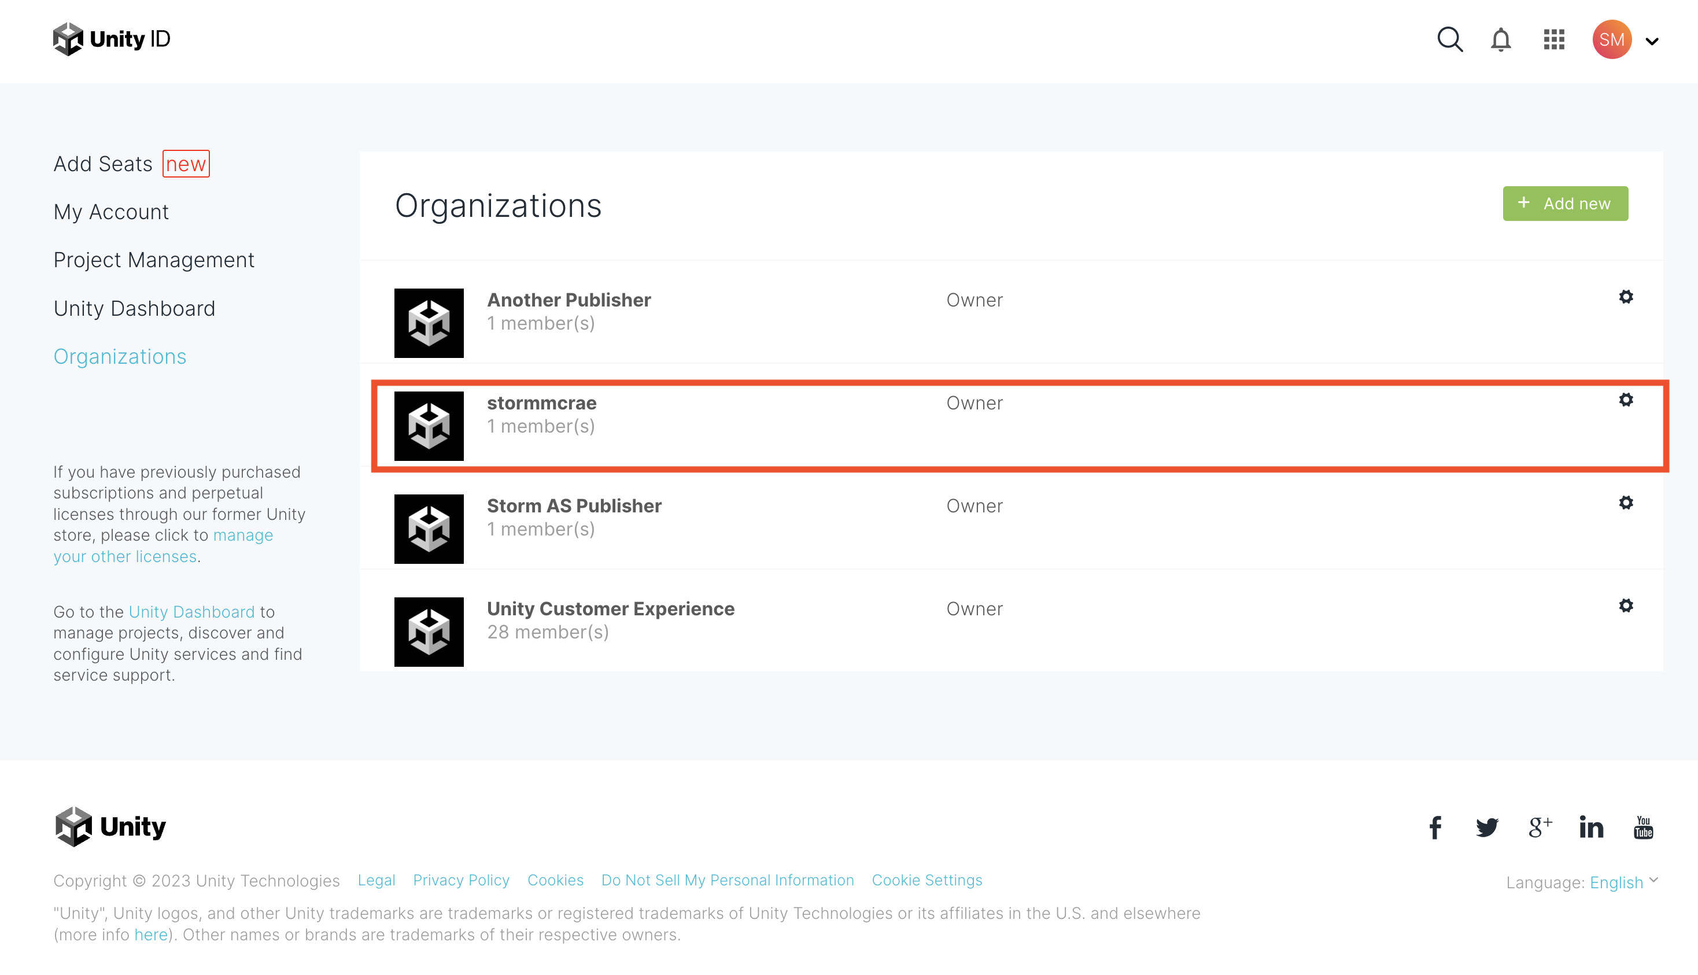The height and width of the screenshot is (975, 1698).
Task: Select Organizations in sidebar
Action: [120, 357]
